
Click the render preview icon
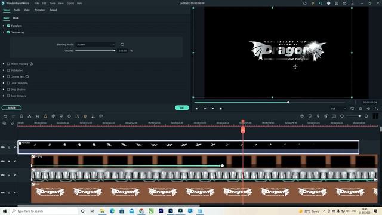tap(302, 116)
